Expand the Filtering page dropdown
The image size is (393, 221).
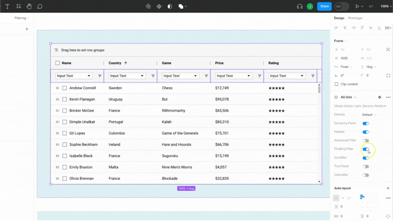pos(22,18)
